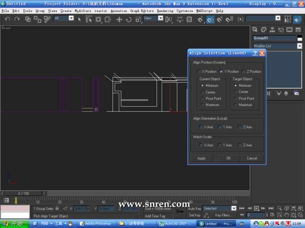Expand the Modifier List dropdown
Viewport: 305px width, 228px height.
[x=299, y=46]
